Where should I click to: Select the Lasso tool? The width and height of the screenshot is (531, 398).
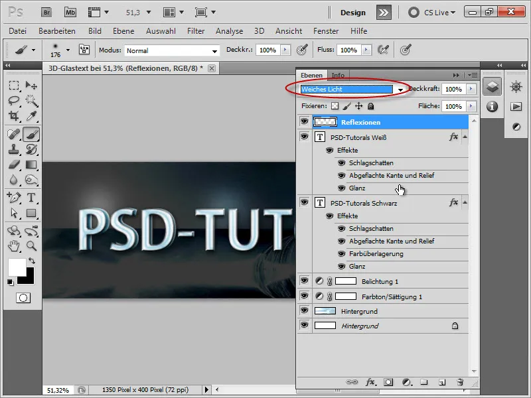(x=14, y=101)
